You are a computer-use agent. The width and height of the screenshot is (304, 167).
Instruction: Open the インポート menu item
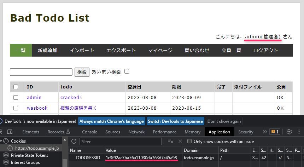click(x=82, y=50)
